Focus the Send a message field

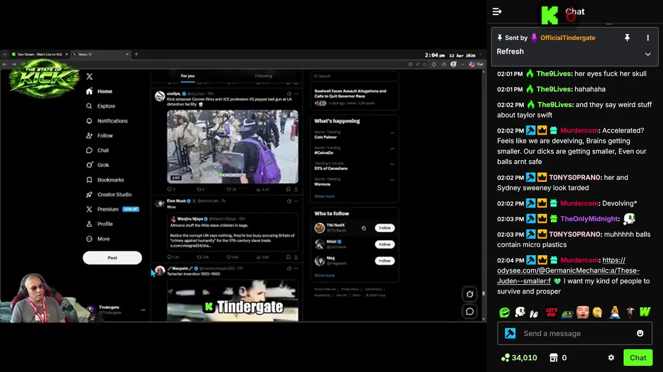click(x=575, y=333)
